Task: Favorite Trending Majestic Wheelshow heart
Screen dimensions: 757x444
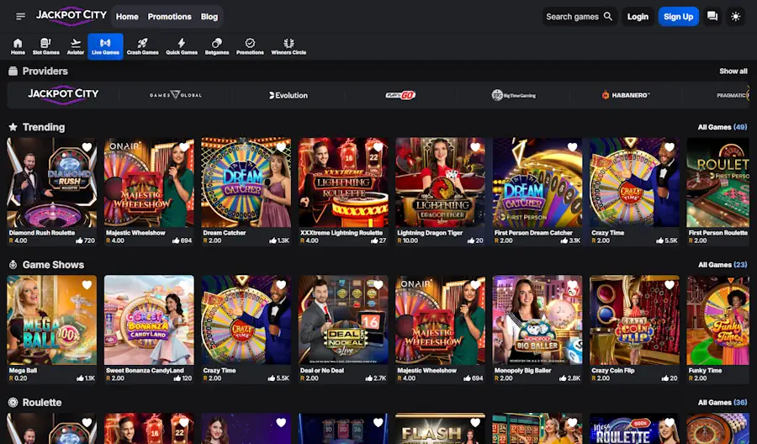Action: point(184,147)
